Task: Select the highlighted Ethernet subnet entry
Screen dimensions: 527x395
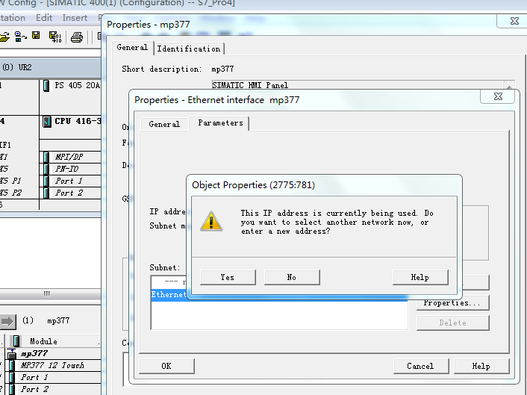Action: click(x=279, y=295)
